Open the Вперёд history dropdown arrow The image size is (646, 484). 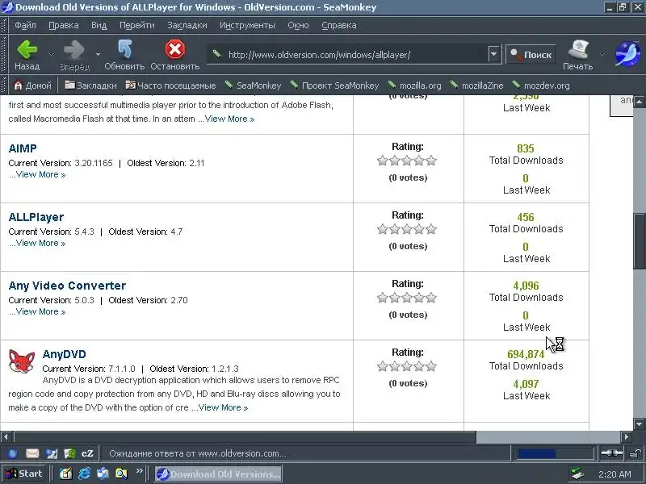pyautogui.click(x=98, y=54)
